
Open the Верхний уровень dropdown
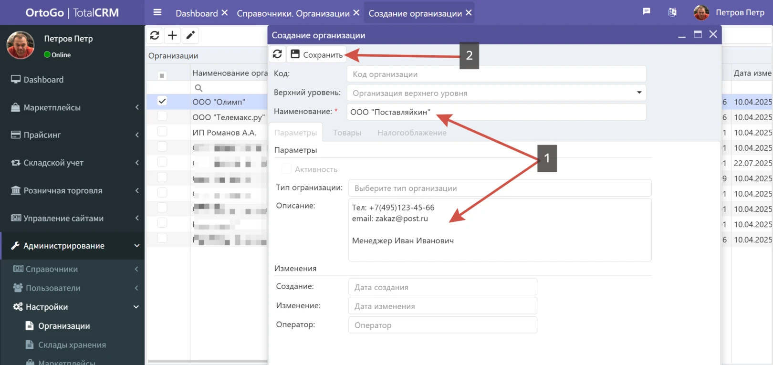coord(639,93)
